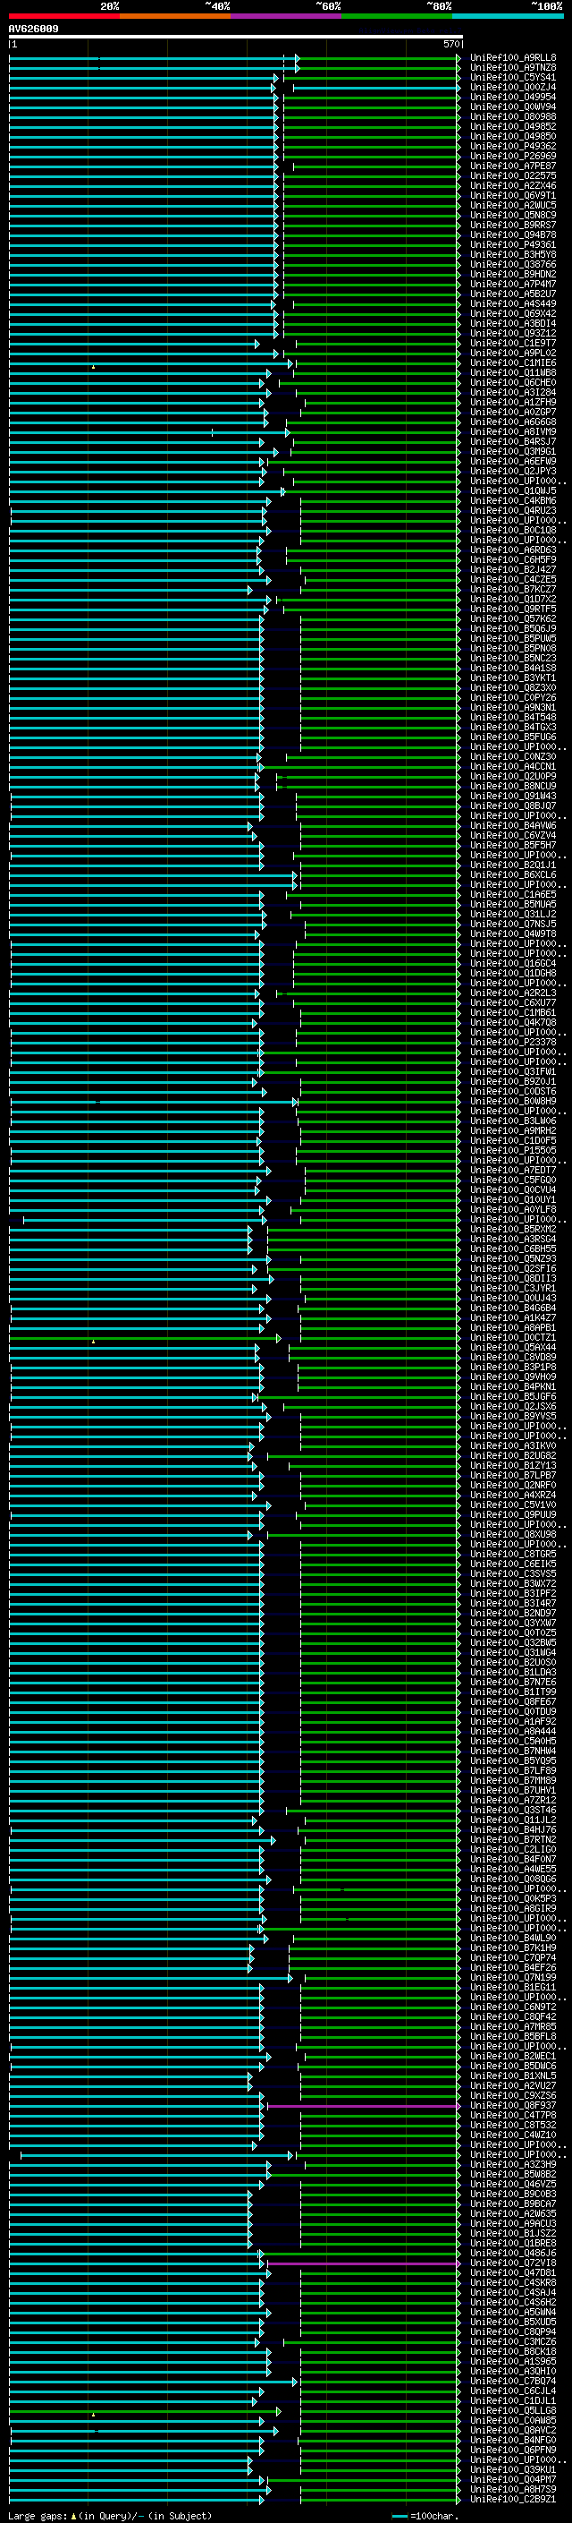Select the UniRef100_B2UG82 label
The width and height of the screenshot is (572, 2523).
point(513,1455)
